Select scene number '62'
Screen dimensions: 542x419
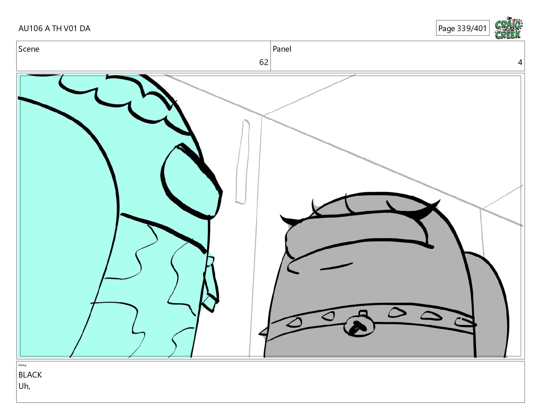[264, 62]
